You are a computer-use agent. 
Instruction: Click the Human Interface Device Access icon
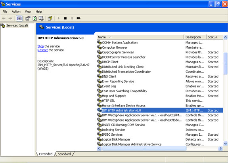coord(99,105)
